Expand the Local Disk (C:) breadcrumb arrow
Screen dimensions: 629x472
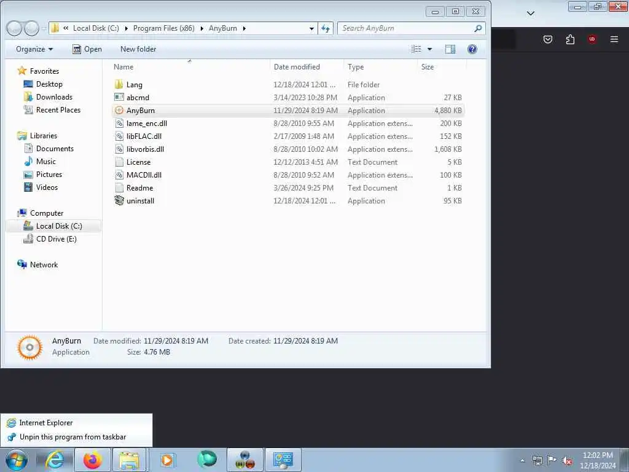[127, 28]
